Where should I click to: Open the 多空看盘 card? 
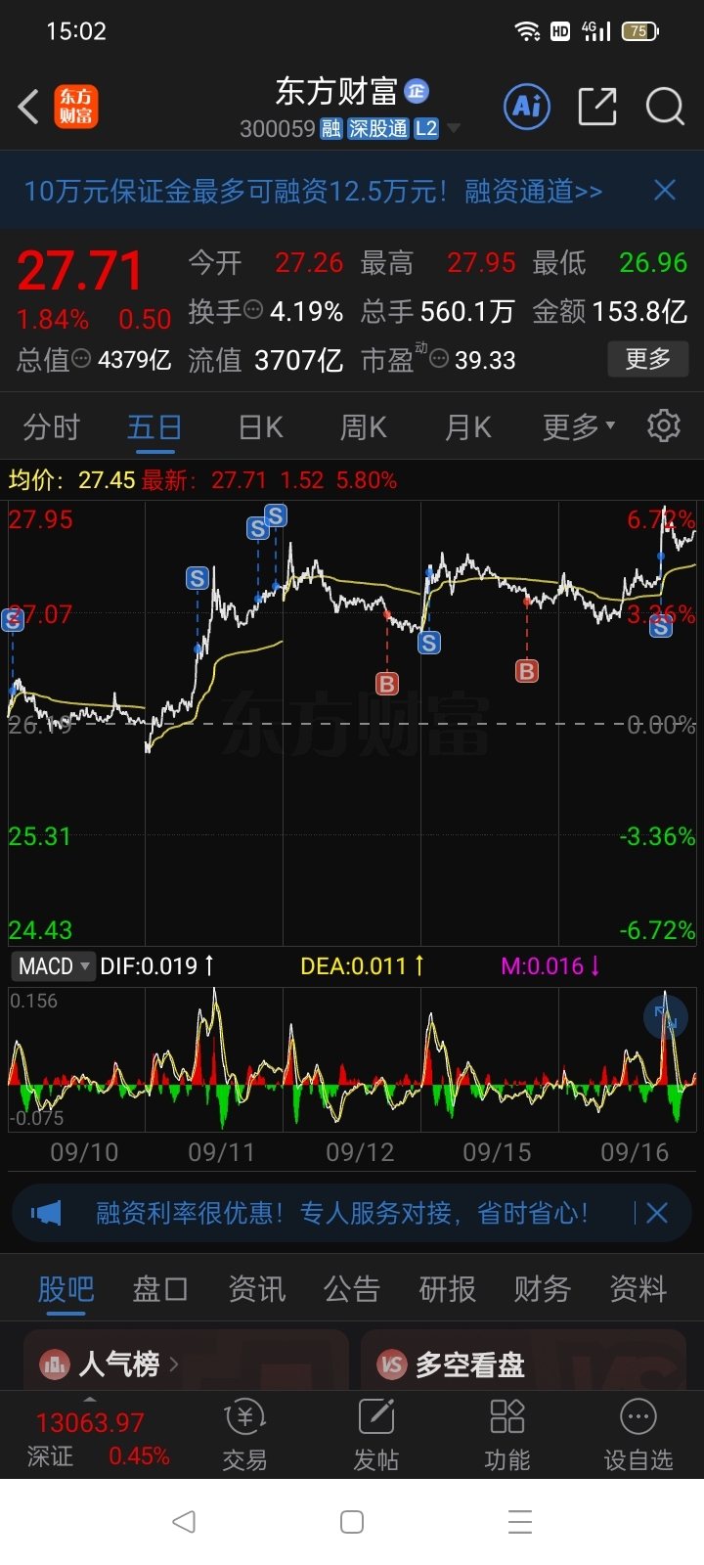click(524, 1361)
